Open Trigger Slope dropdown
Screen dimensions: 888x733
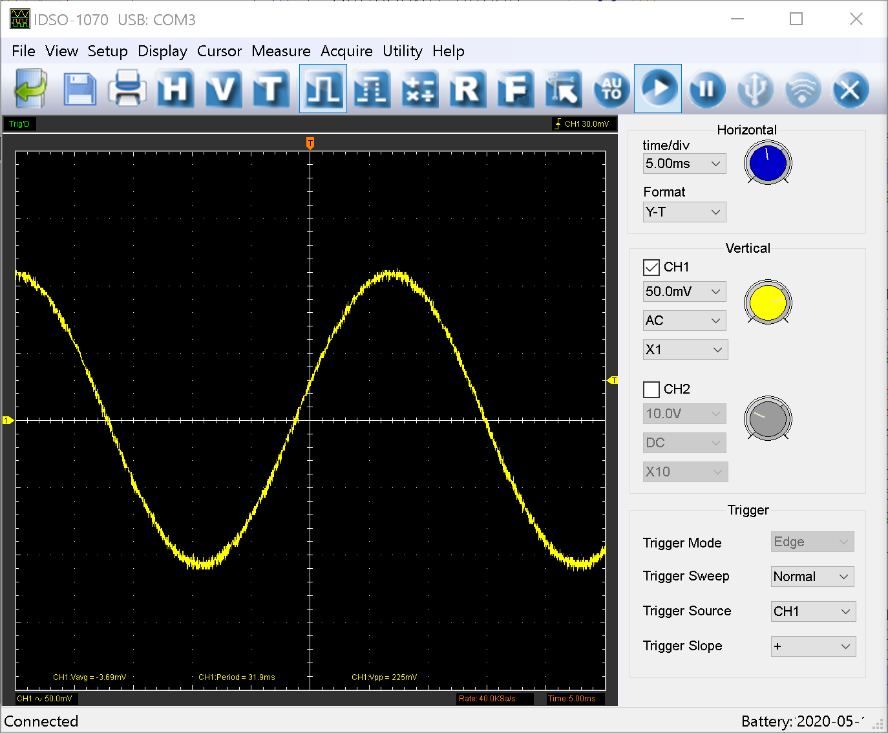[813, 646]
